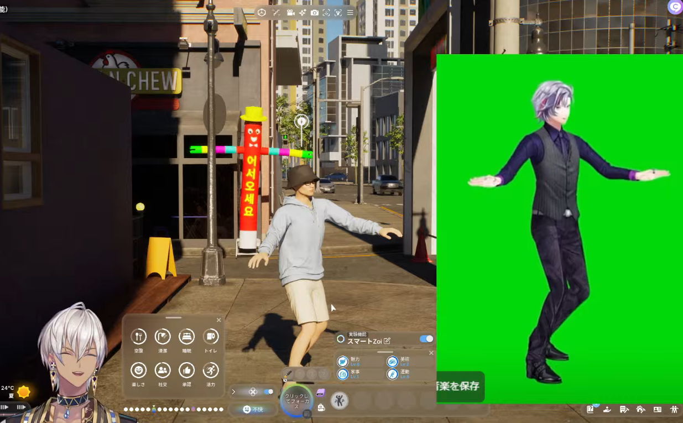Select the 魅力 charm skill entry
The image size is (683, 423).
pos(343,362)
